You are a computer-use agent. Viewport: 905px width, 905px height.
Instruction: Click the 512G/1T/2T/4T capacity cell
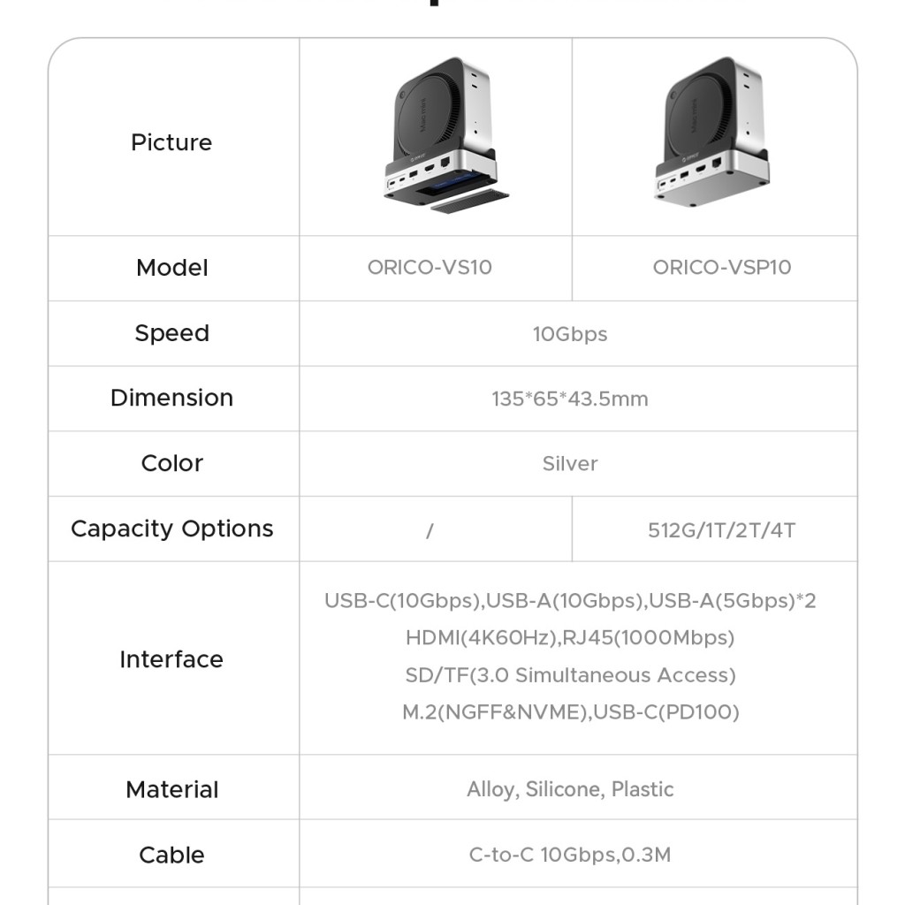(x=721, y=530)
